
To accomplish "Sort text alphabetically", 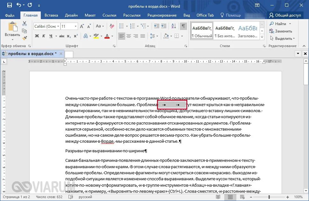I will tap(174, 26).
